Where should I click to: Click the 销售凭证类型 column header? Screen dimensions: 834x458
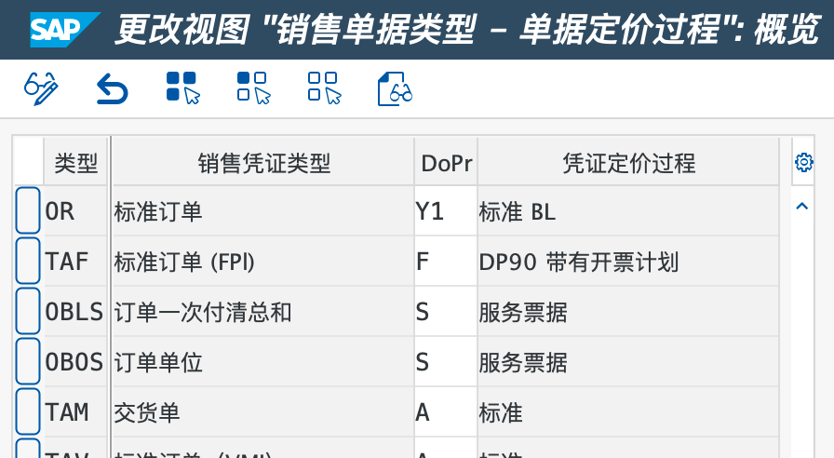(263, 163)
